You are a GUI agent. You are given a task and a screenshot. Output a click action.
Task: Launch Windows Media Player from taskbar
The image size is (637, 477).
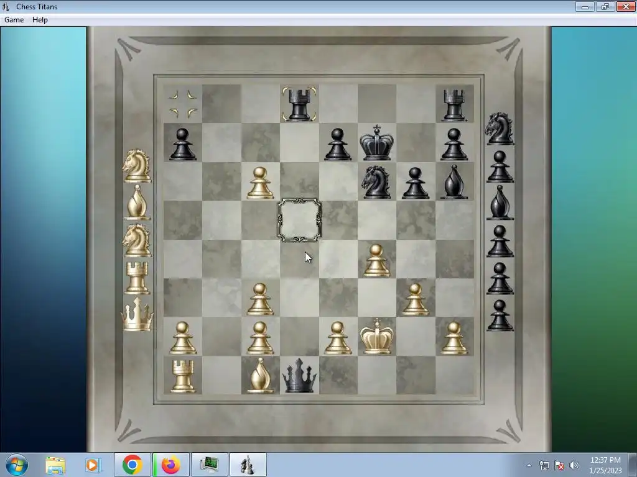(93, 465)
